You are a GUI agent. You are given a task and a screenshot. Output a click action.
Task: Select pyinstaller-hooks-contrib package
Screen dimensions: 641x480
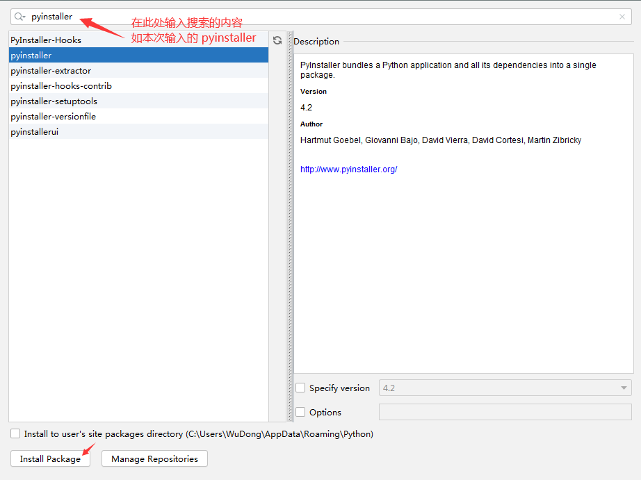coord(138,85)
